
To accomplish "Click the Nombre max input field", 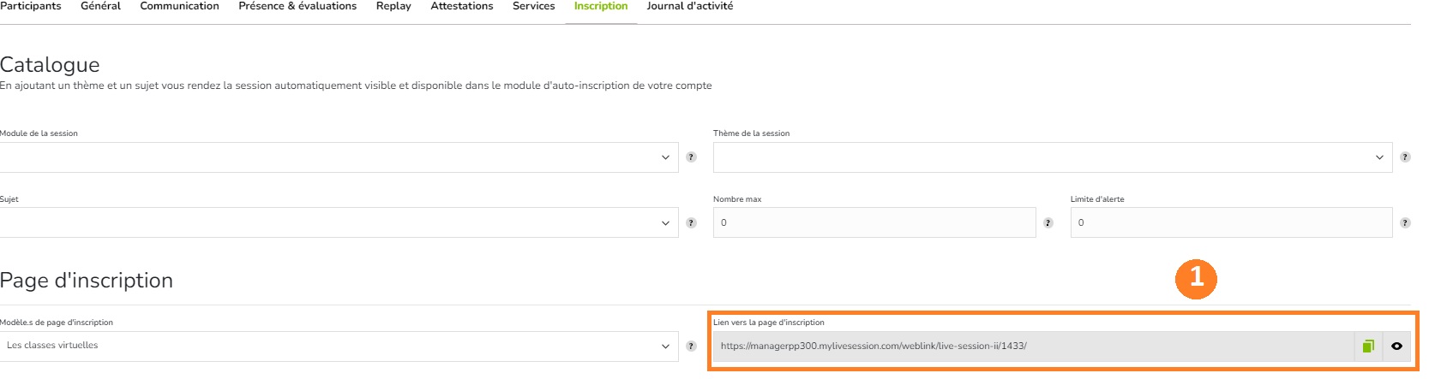I will (874, 222).
